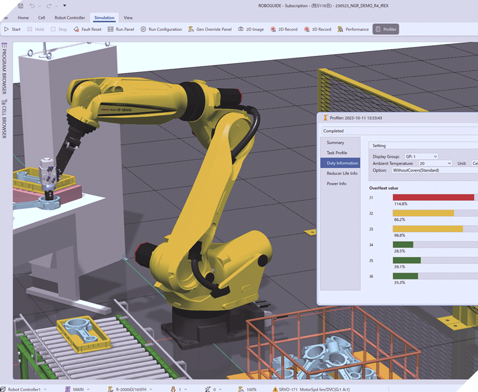Select Reducer Life Info in the Profiler
The width and height of the screenshot is (478, 392).
(342, 173)
